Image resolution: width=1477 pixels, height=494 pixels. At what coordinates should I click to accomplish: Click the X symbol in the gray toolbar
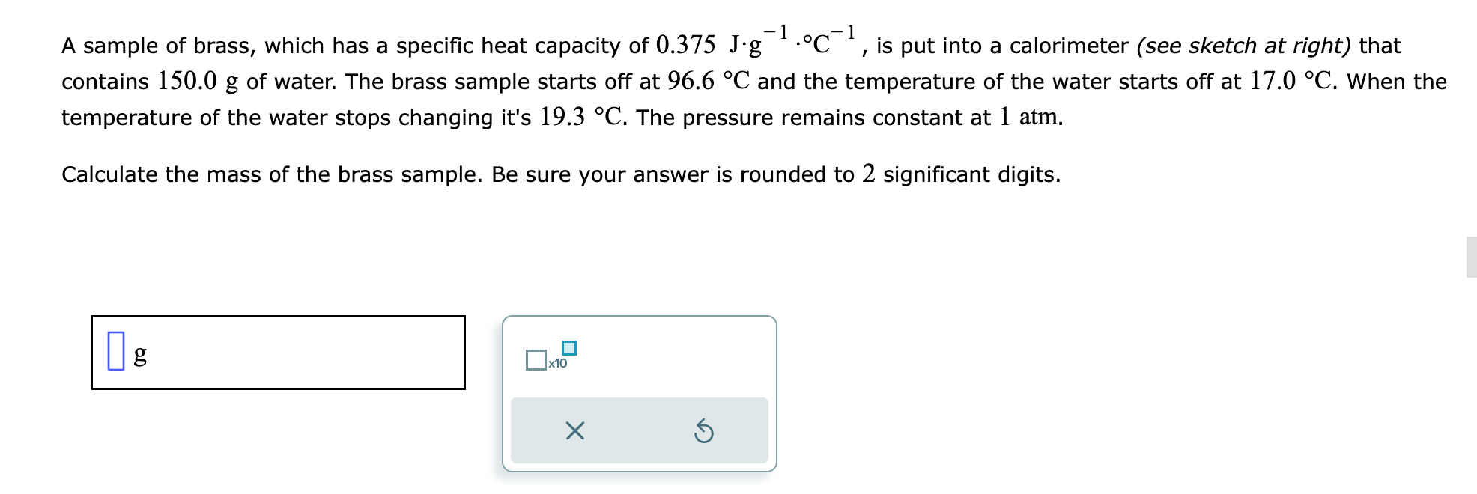[574, 430]
